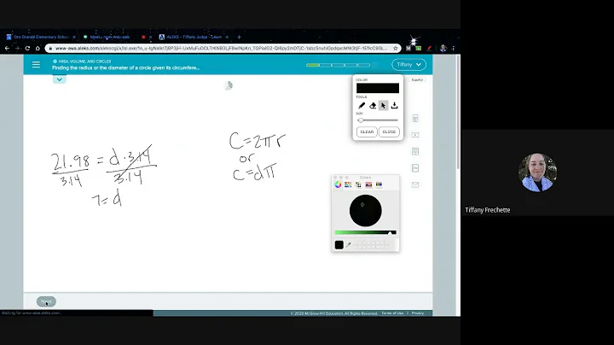Open the Terms of Use link
The height and width of the screenshot is (345, 614).
[392, 313]
